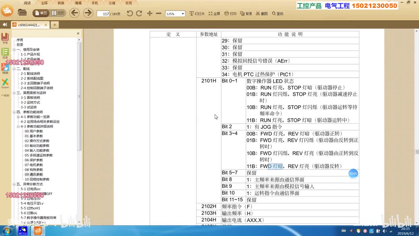The width and height of the screenshot is (419, 236).
Task: Open the Xpaper sidebar tool
Action: coord(5,84)
